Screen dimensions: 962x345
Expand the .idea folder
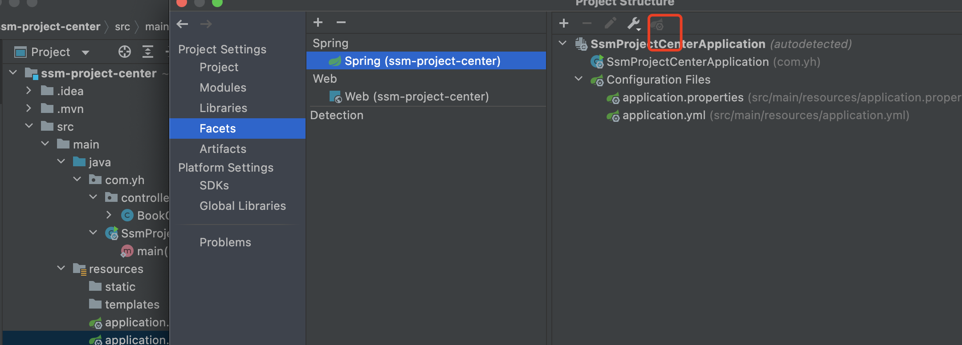tap(29, 91)
